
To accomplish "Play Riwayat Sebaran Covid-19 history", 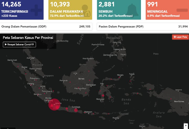I will [19, 44].
